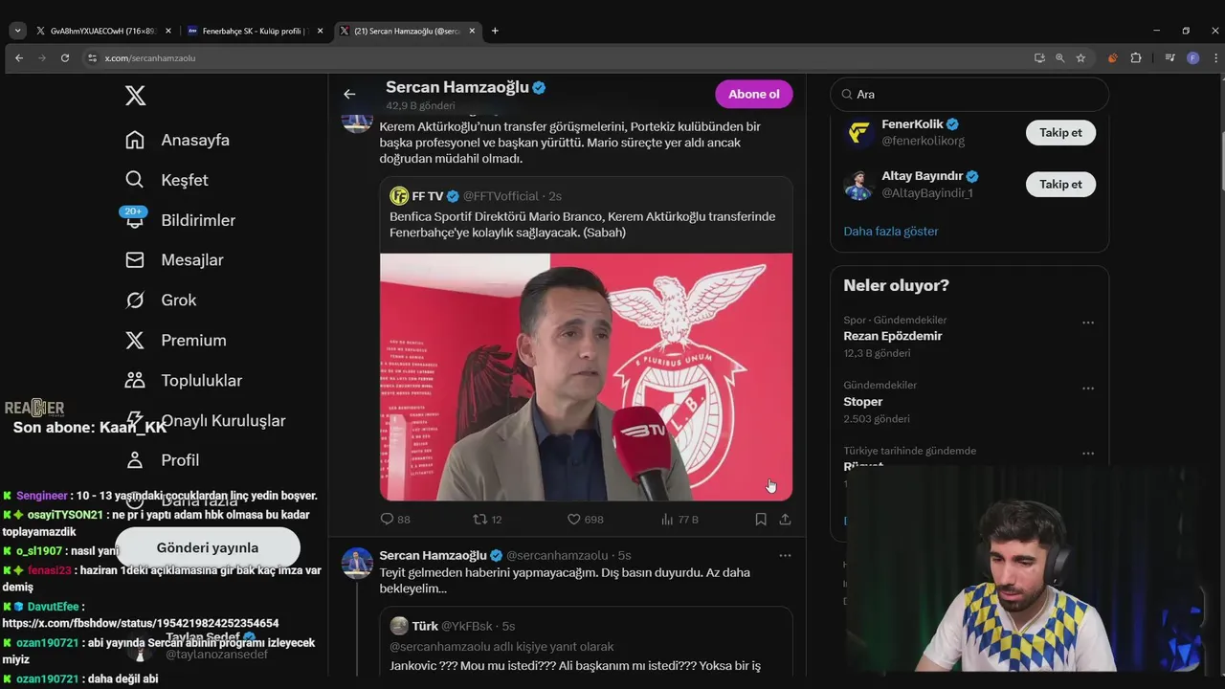
Task: Open Anasayfa home in sidebar
Action: 177,140
